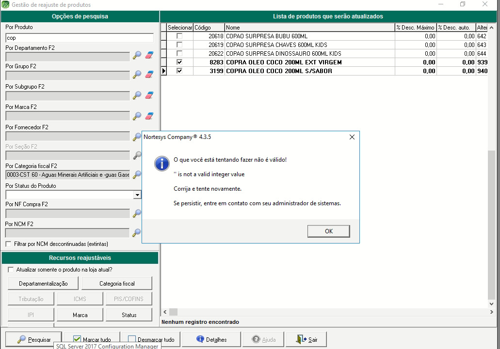Screen dimensions: 500x349
Task: Click the Por Produto search text field
Action: click(79, 37)
